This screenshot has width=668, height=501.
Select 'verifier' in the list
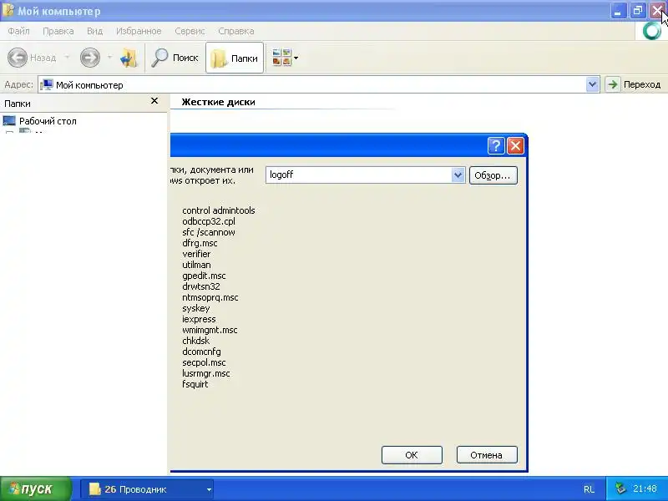click(196, 254)
